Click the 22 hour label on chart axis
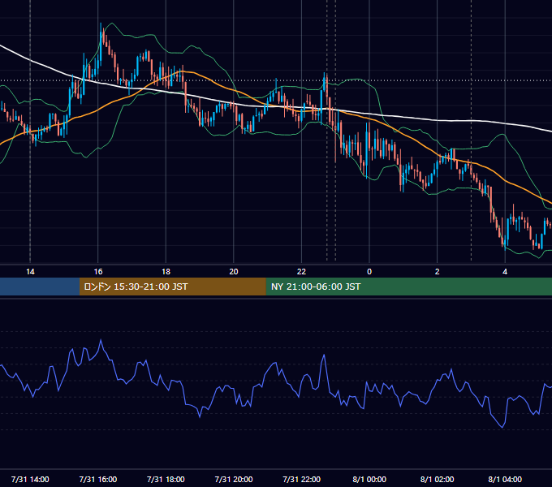Image resolution: width=552 pixels, height=487 pixels. coord(301,272)
